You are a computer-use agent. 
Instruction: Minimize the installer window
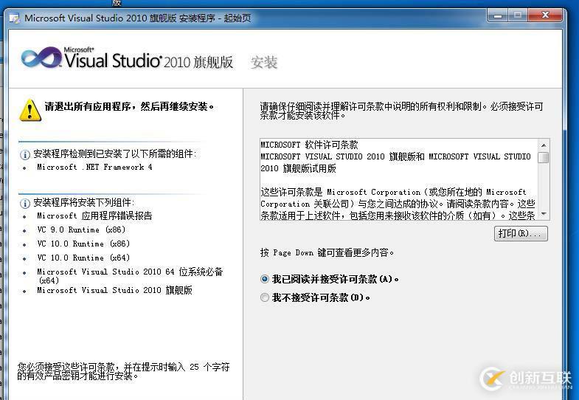coord(498,15)
